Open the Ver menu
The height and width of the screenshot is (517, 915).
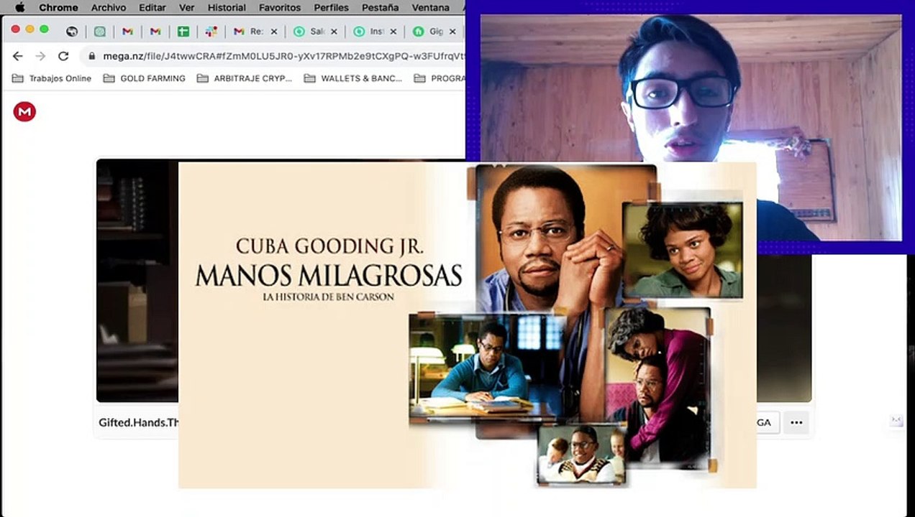(186, 7)
